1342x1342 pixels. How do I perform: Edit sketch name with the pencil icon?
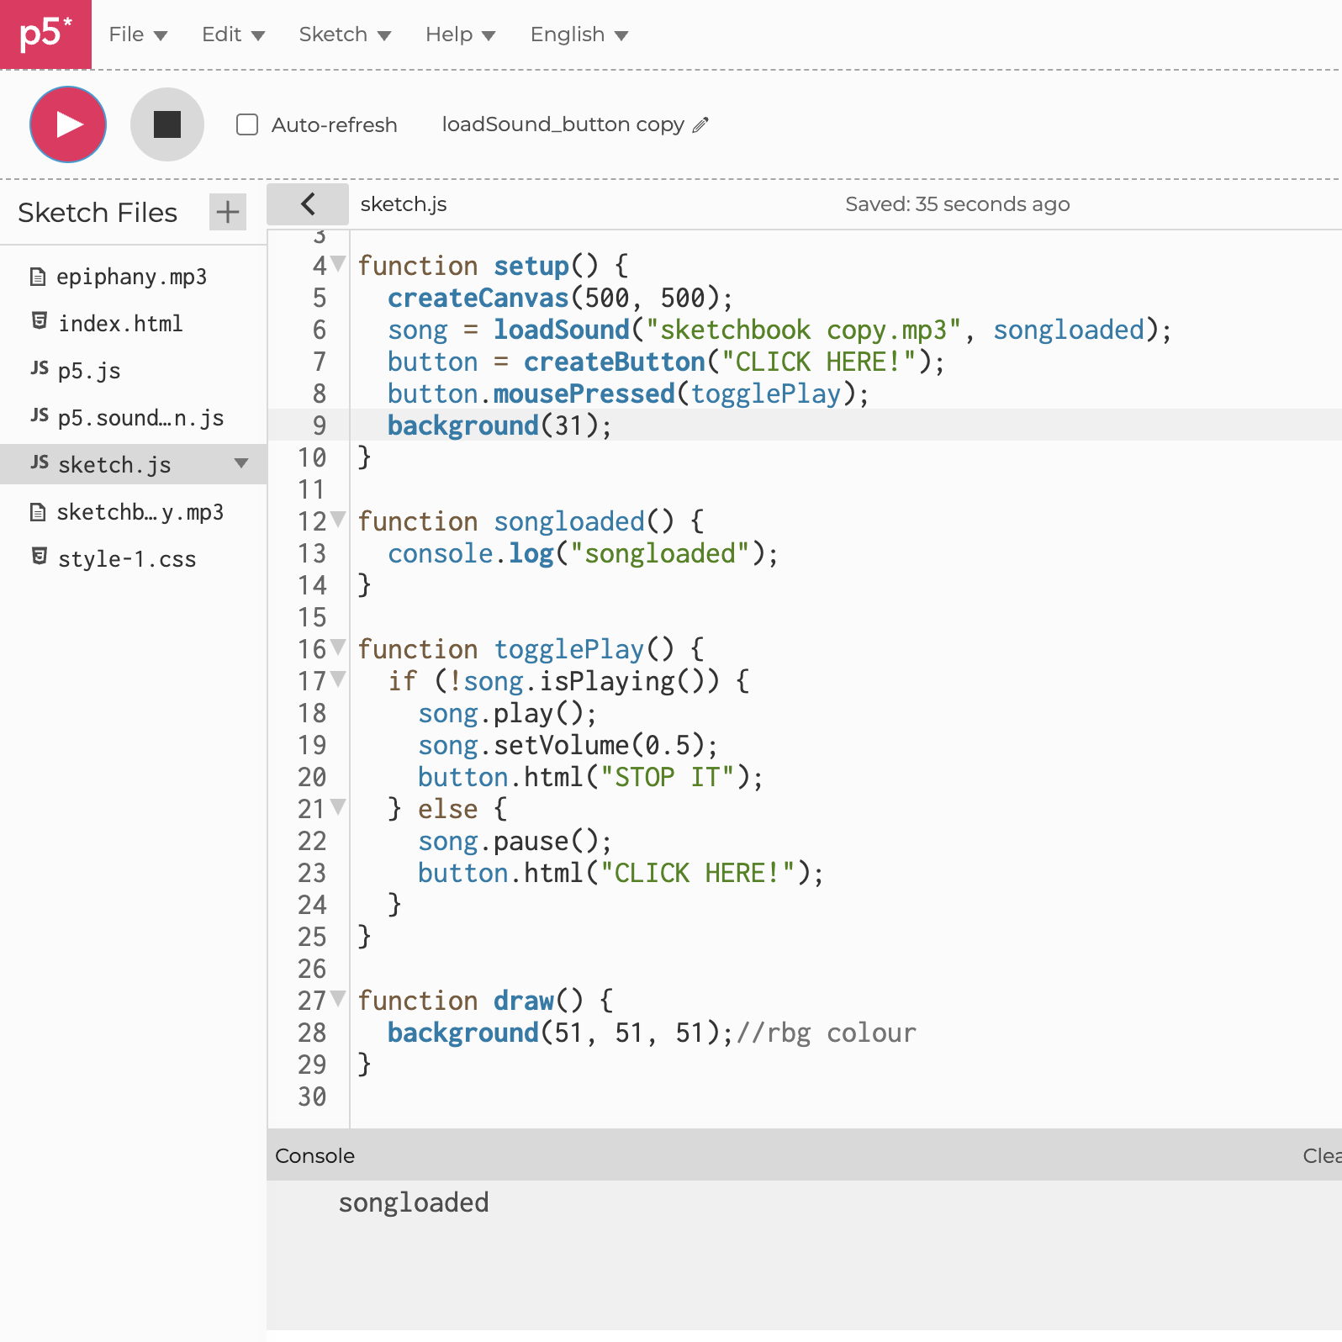coord(700,125)
